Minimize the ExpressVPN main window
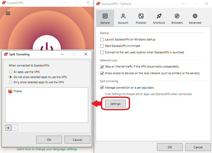This screenshot has height=153, width=212. (x=64, y=3)
